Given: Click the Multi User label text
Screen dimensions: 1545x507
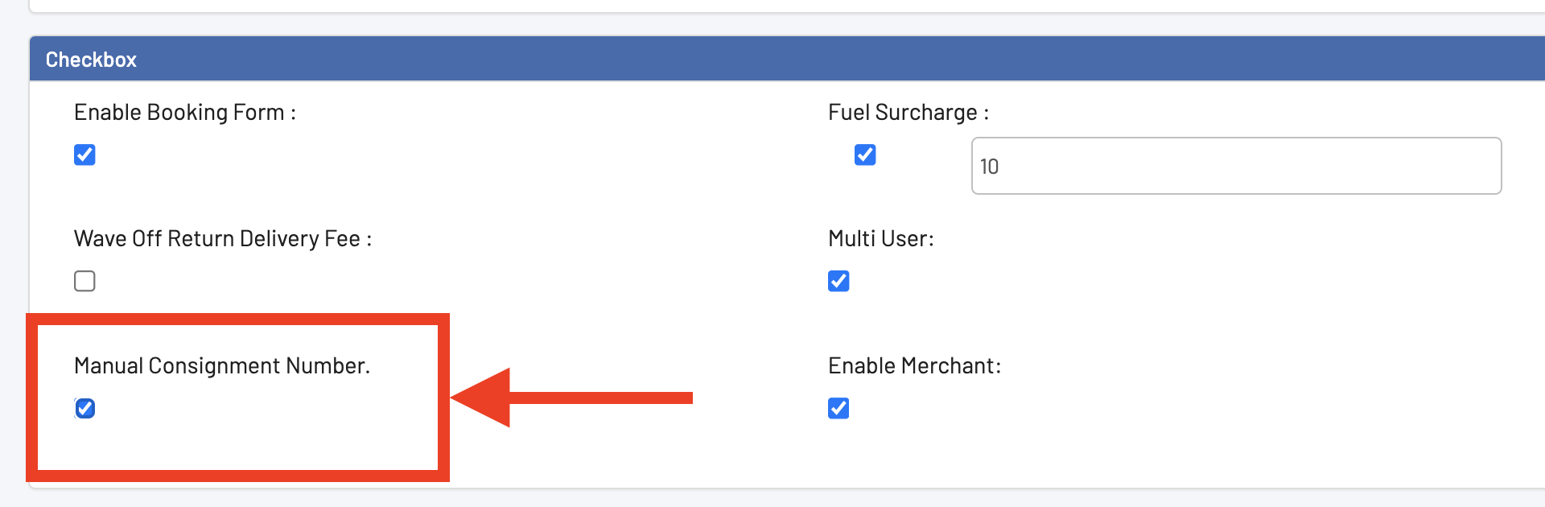Looking at the screenshot, I should click(880, 239).
